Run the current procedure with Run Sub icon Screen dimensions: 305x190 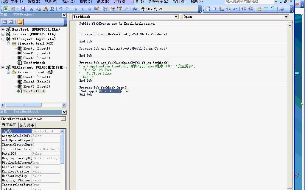76,9
